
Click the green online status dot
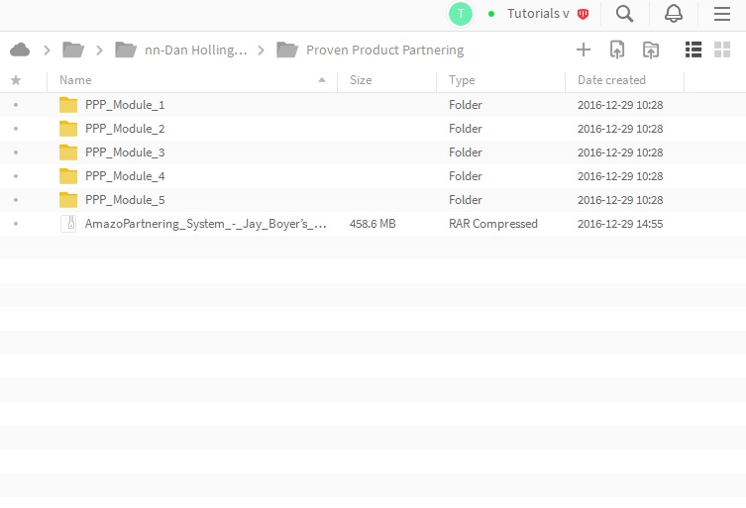(x=491, y=14)
